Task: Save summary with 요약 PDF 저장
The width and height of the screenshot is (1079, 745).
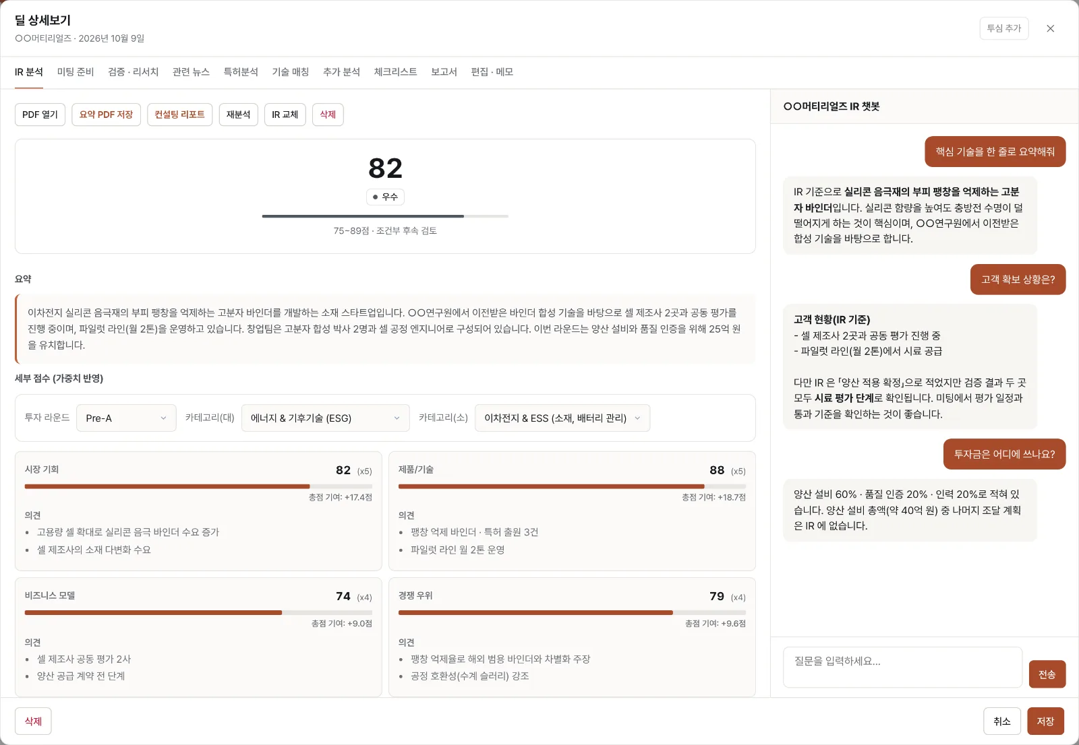Action: pyautogui.click(x=107, y=115)
